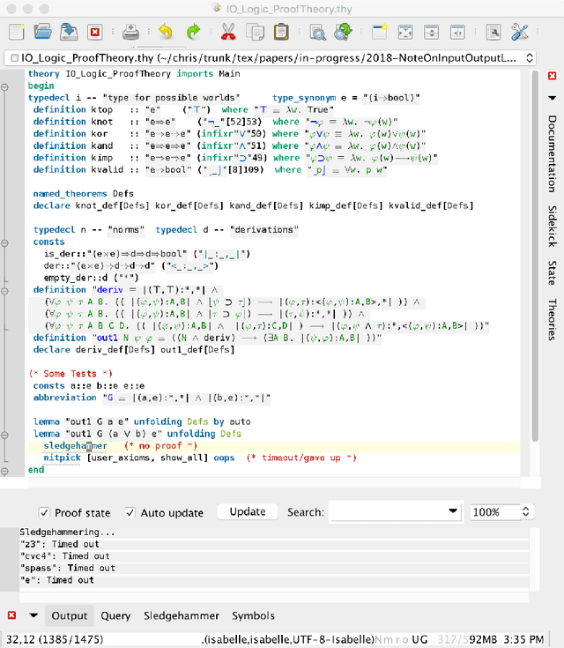Expand the Search history dropdown arrow

click(x=453, y=511)
